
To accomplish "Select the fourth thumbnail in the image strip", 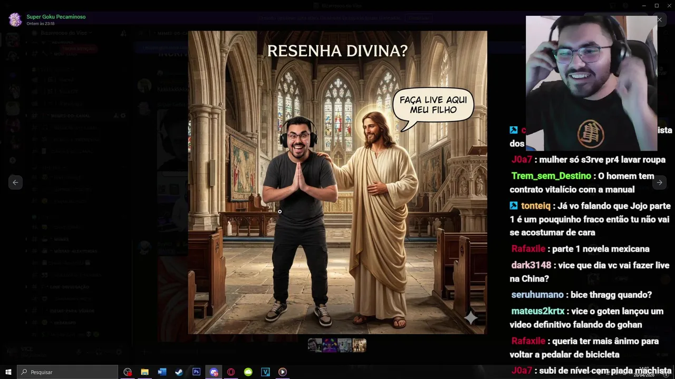I will coord(359,345).
